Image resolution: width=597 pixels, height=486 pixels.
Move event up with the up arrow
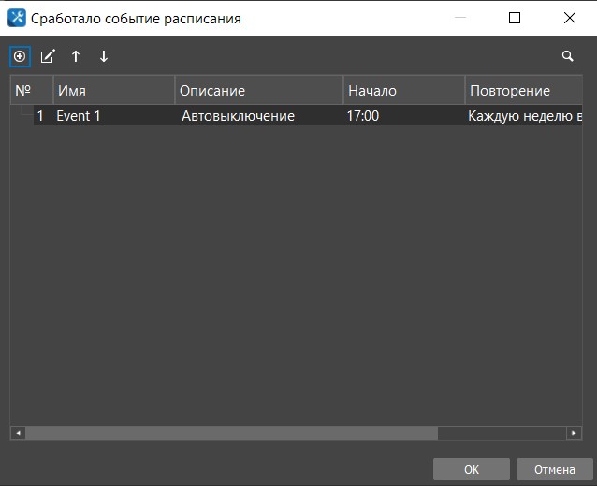pyautogui.click(x=76, y=56)
